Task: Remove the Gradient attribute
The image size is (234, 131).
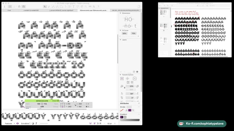Action: click(x=139, y=114)
